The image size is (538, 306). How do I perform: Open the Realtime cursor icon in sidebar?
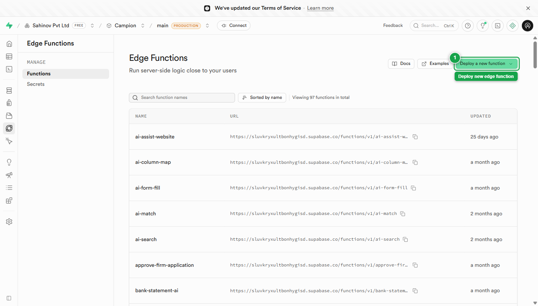pyautogui.click(x=9, y=141)
